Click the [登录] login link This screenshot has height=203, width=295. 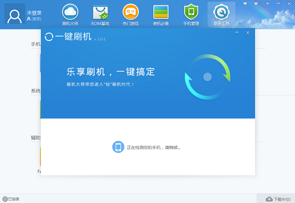pos(35,19)
